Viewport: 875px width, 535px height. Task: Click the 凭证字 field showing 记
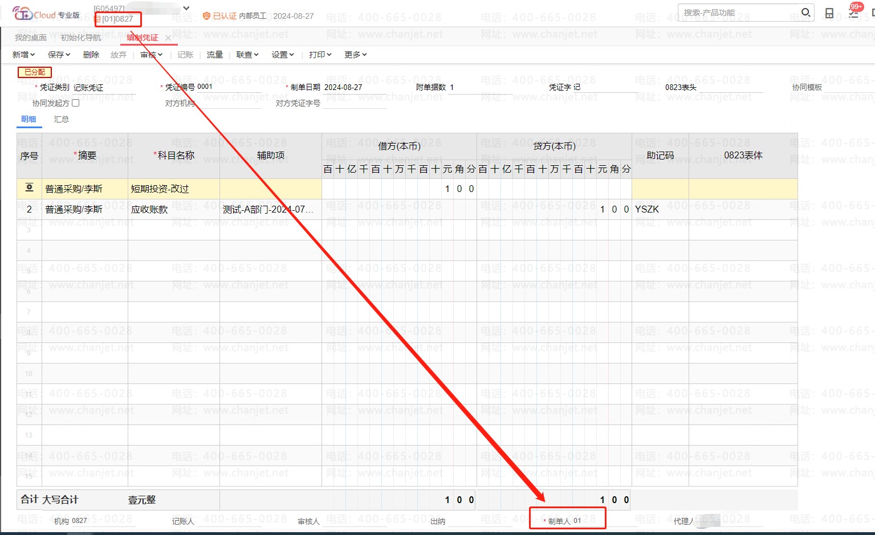click(x=605, y=87)
